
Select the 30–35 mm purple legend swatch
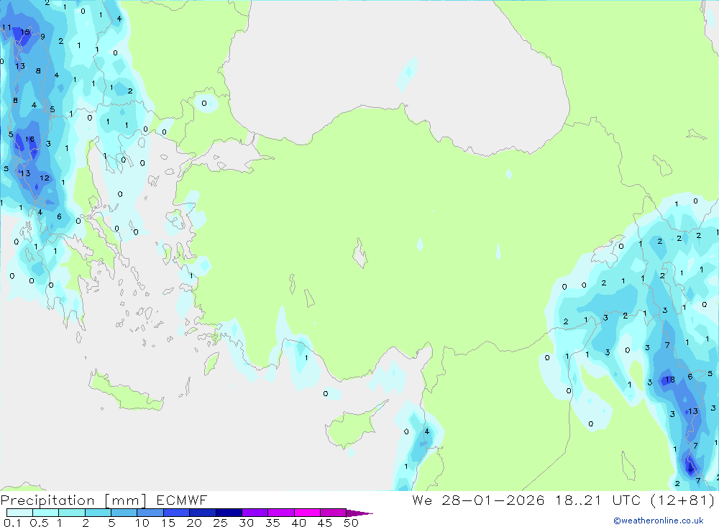pos(255,513)
